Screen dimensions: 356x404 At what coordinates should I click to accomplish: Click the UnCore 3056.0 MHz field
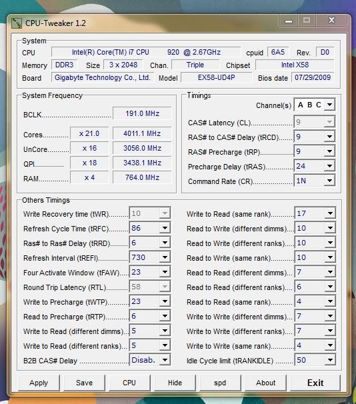(142, 148)
